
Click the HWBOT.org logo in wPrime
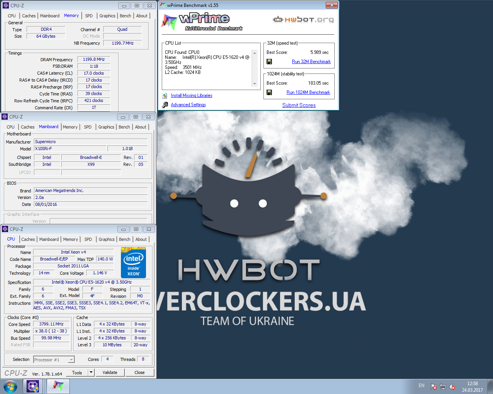[303, 19]
